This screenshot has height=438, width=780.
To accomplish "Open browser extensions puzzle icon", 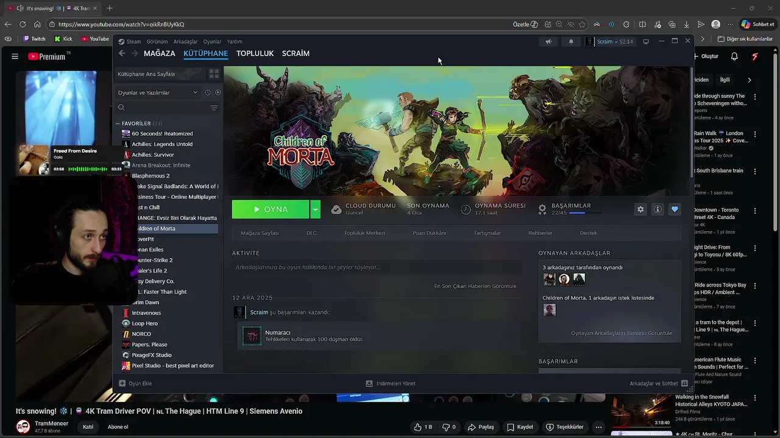I will pos(626,24).
